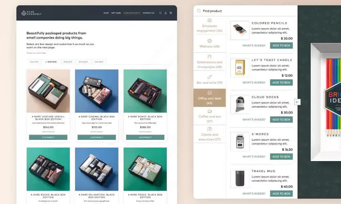
Task: Click the Employee engagement category icon
Action: click(x=209, y=20)
